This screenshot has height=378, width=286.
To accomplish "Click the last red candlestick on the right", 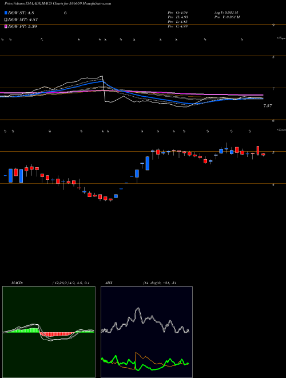I will click(x=263, y=155).
